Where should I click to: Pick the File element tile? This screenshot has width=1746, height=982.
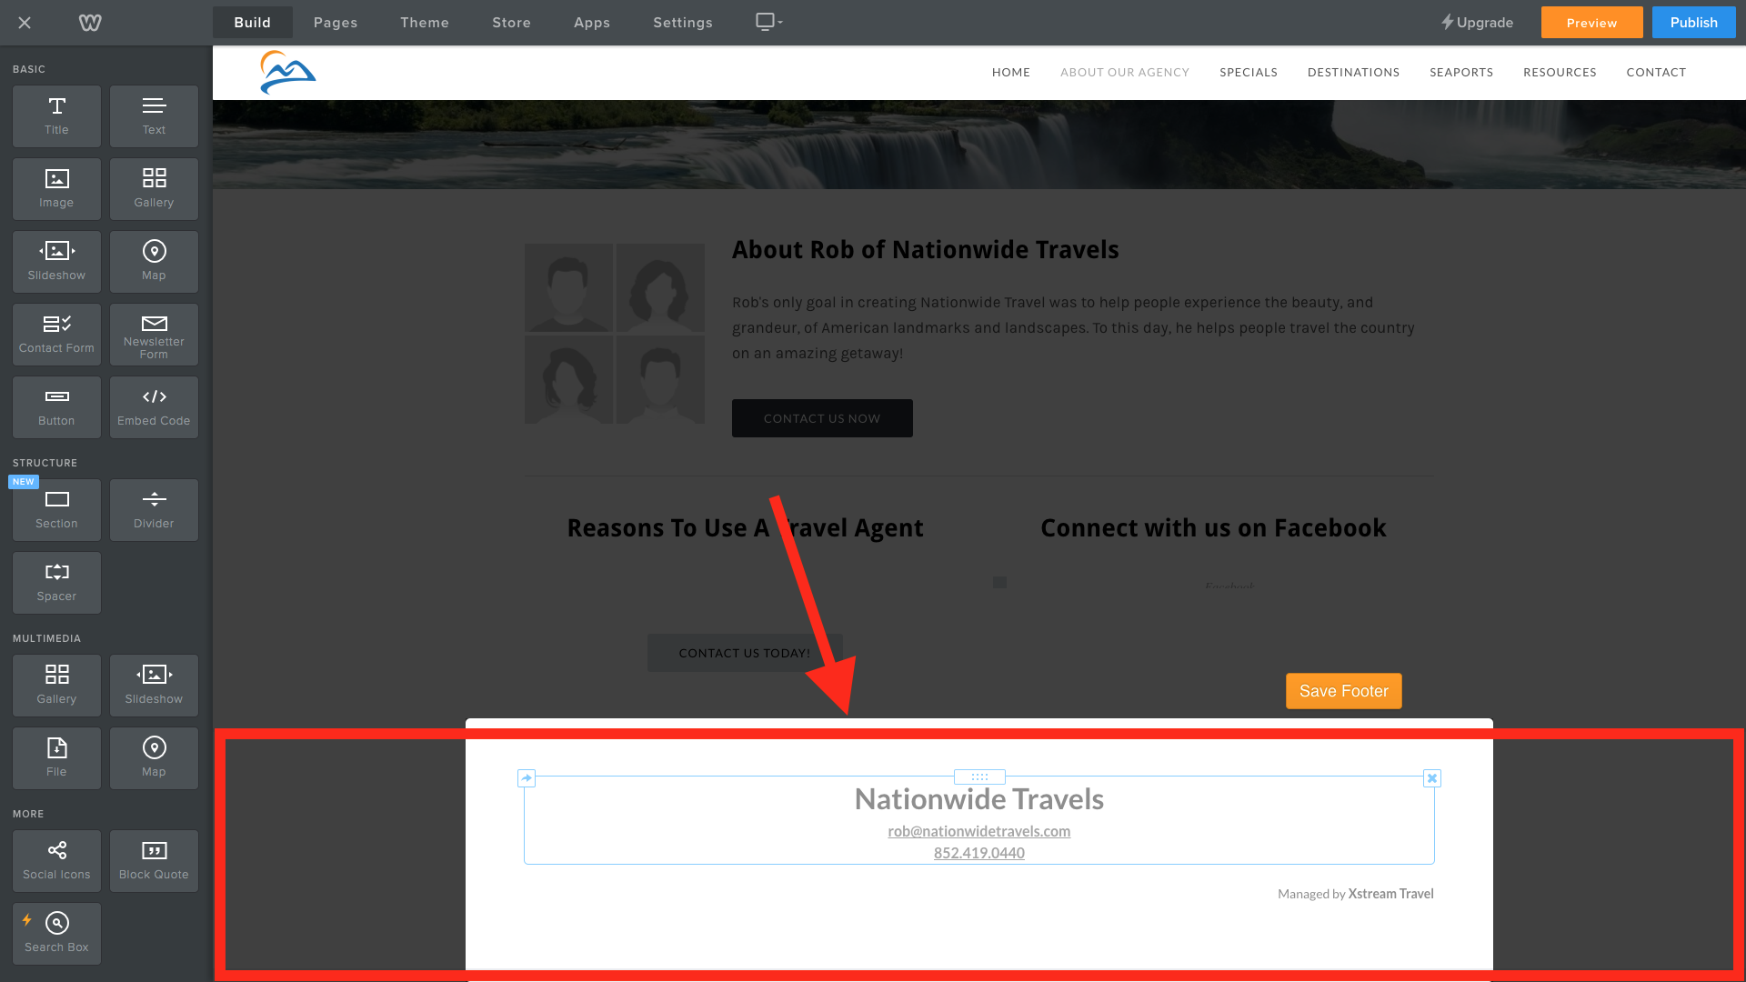point(56,758)
